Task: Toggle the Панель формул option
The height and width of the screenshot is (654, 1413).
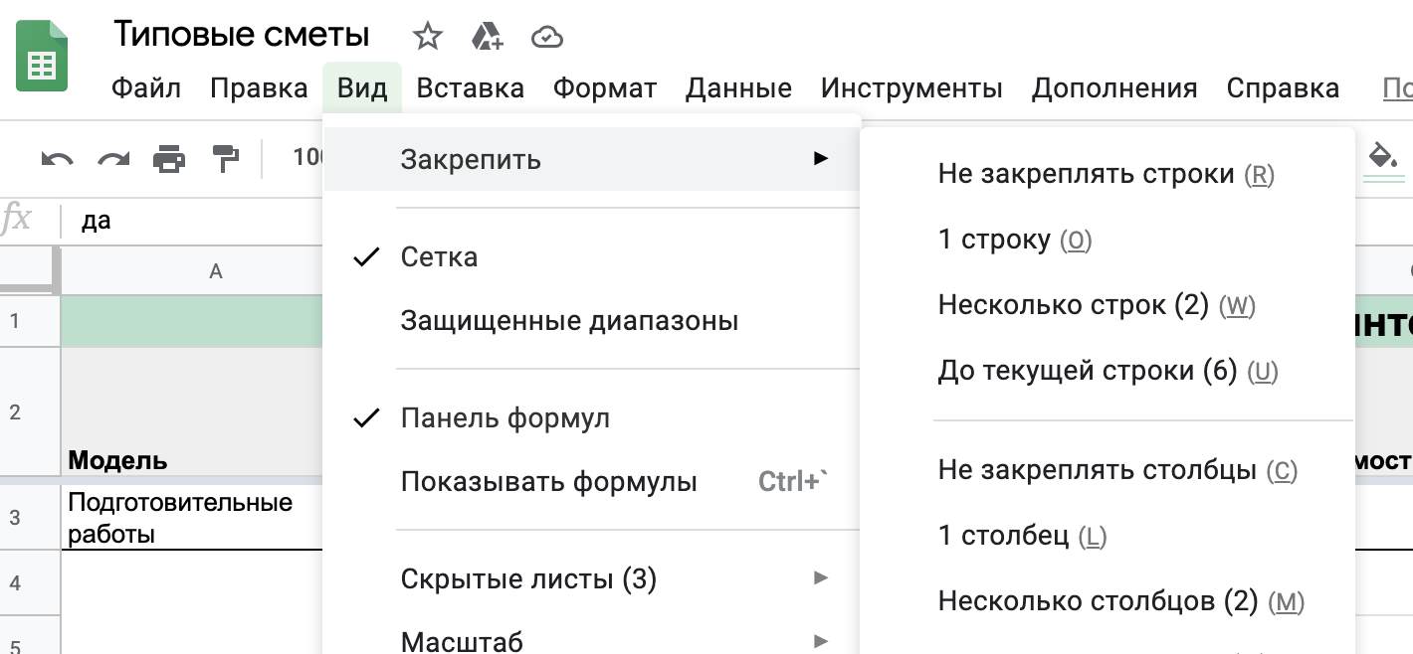Action: pos(505,418)
